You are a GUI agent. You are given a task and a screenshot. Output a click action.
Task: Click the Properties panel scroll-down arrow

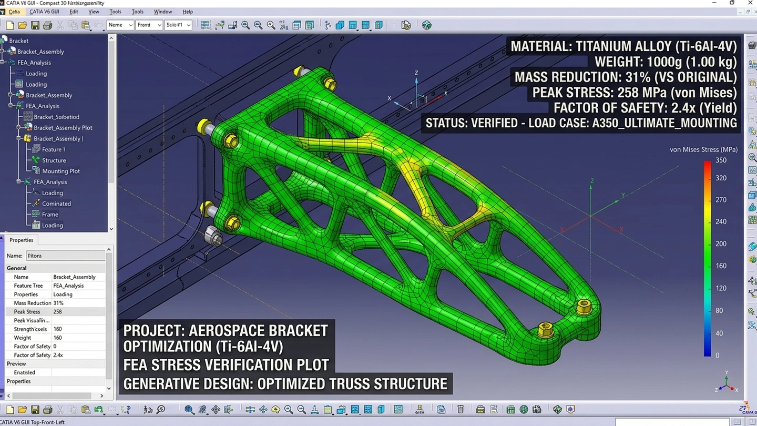(109, 388)
